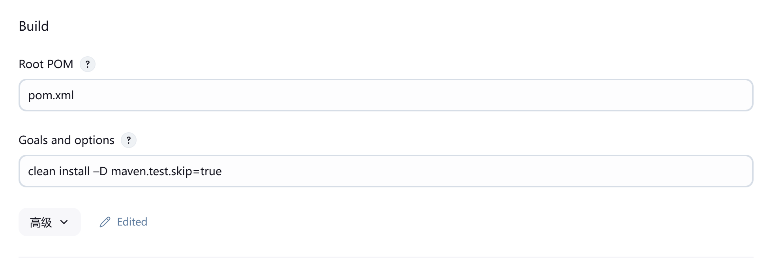Expand the 高级 chevron arrow
The image size is (782, 259).
click(x=64, y=222)
